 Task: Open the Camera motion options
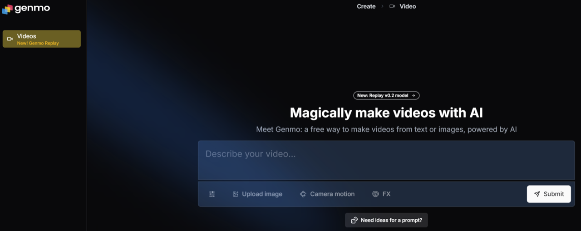[x=327, y=194]
